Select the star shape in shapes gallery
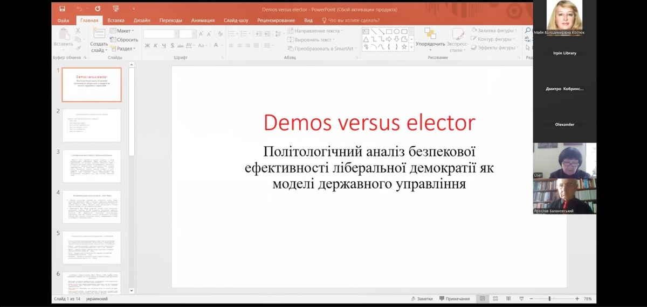This screenshot has width=647, height=307. (404, 47)
